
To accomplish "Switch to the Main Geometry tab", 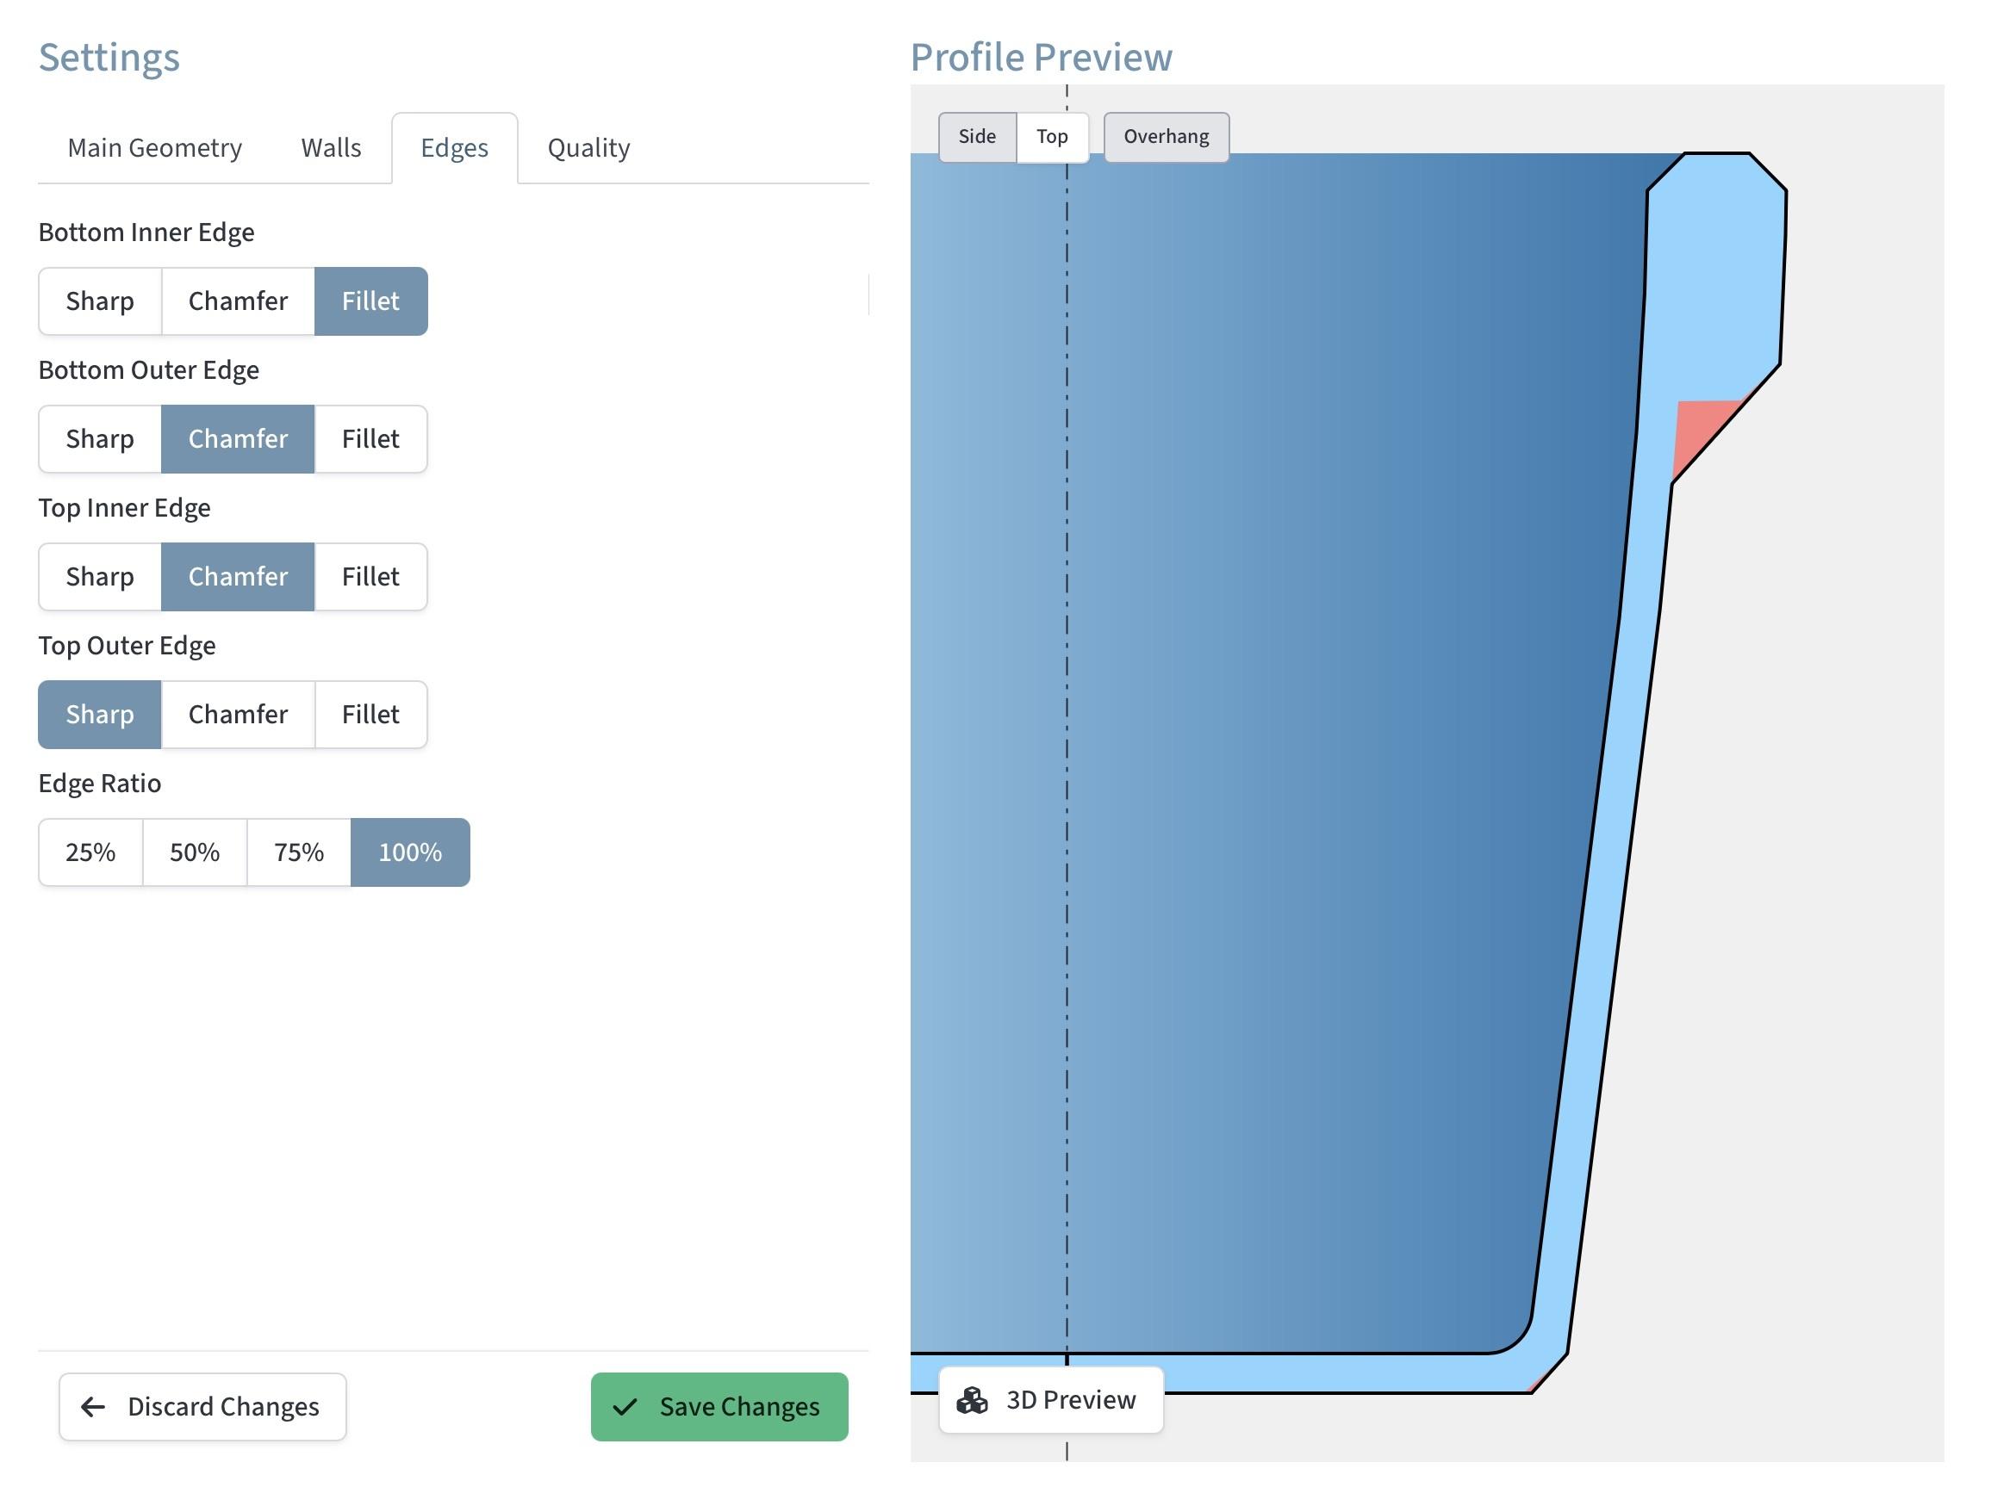I will pyautogui.click(x=155, y=147).
